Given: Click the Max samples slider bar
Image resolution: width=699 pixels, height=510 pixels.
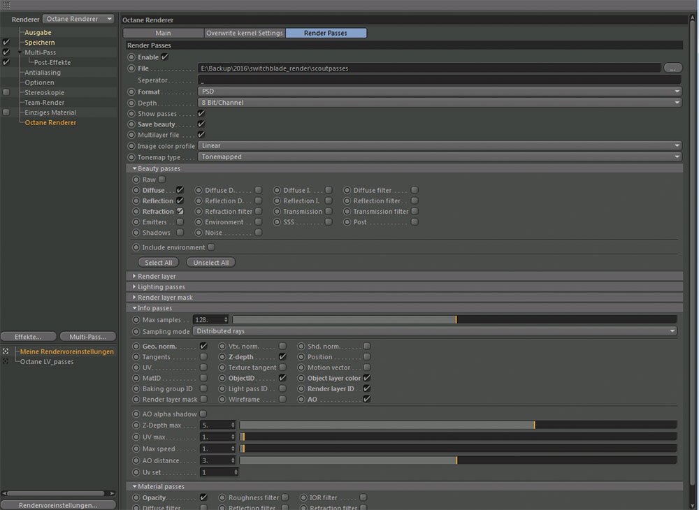Looking at the screenshot, I should [455, 320].
